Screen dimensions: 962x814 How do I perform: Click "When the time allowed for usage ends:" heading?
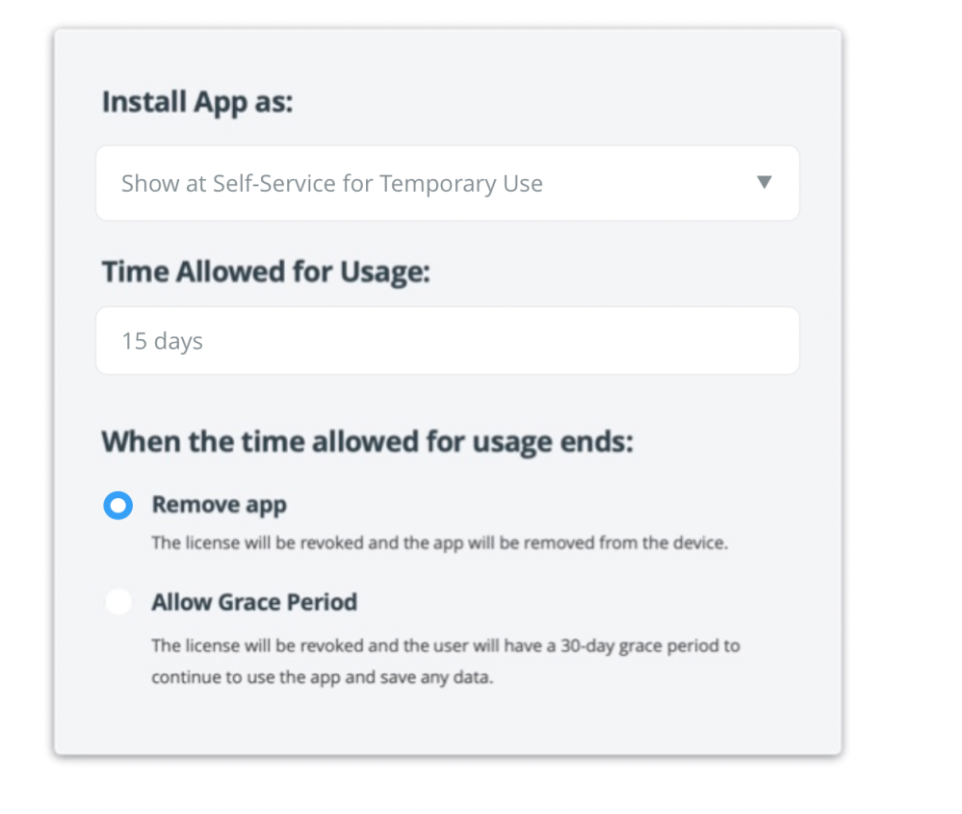coord(368,442)
